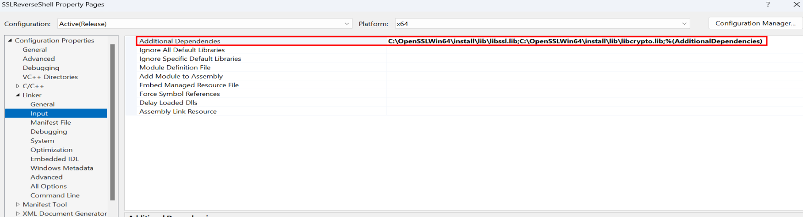Select the Linker tree item
The height and width of the screenshot is (217, 803).
(x=32, y=95)
